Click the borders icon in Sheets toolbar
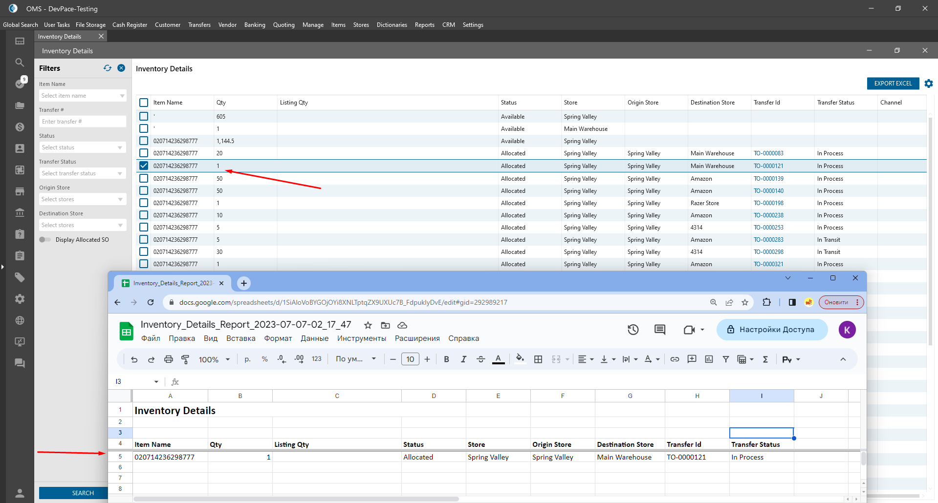This screenshot has width=938, height=503. pyautogui.click(x=538, y=359)
